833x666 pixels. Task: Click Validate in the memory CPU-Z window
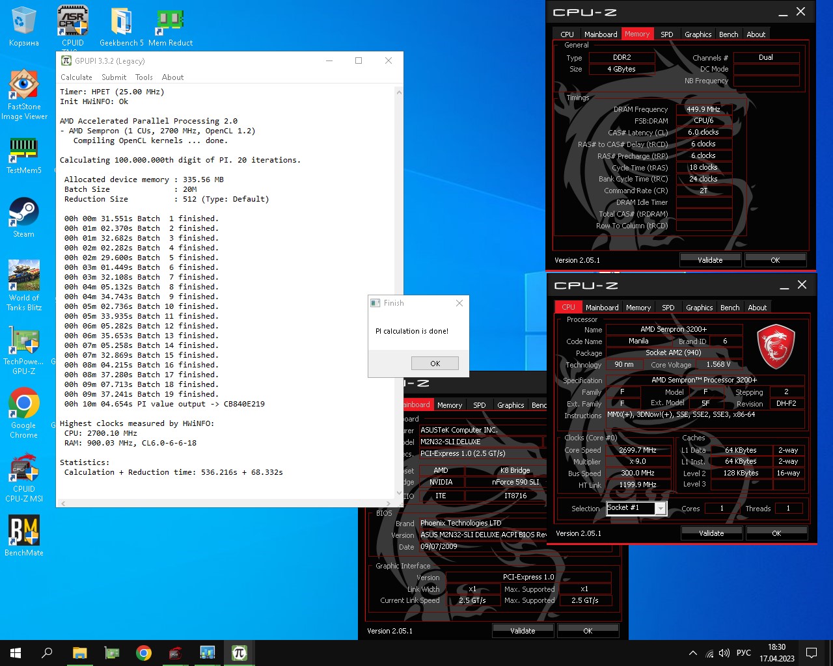[710, 260]
